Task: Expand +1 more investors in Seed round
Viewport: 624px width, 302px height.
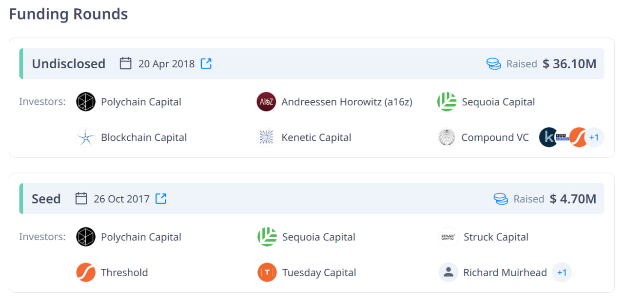Action: (x=562, y=272)
